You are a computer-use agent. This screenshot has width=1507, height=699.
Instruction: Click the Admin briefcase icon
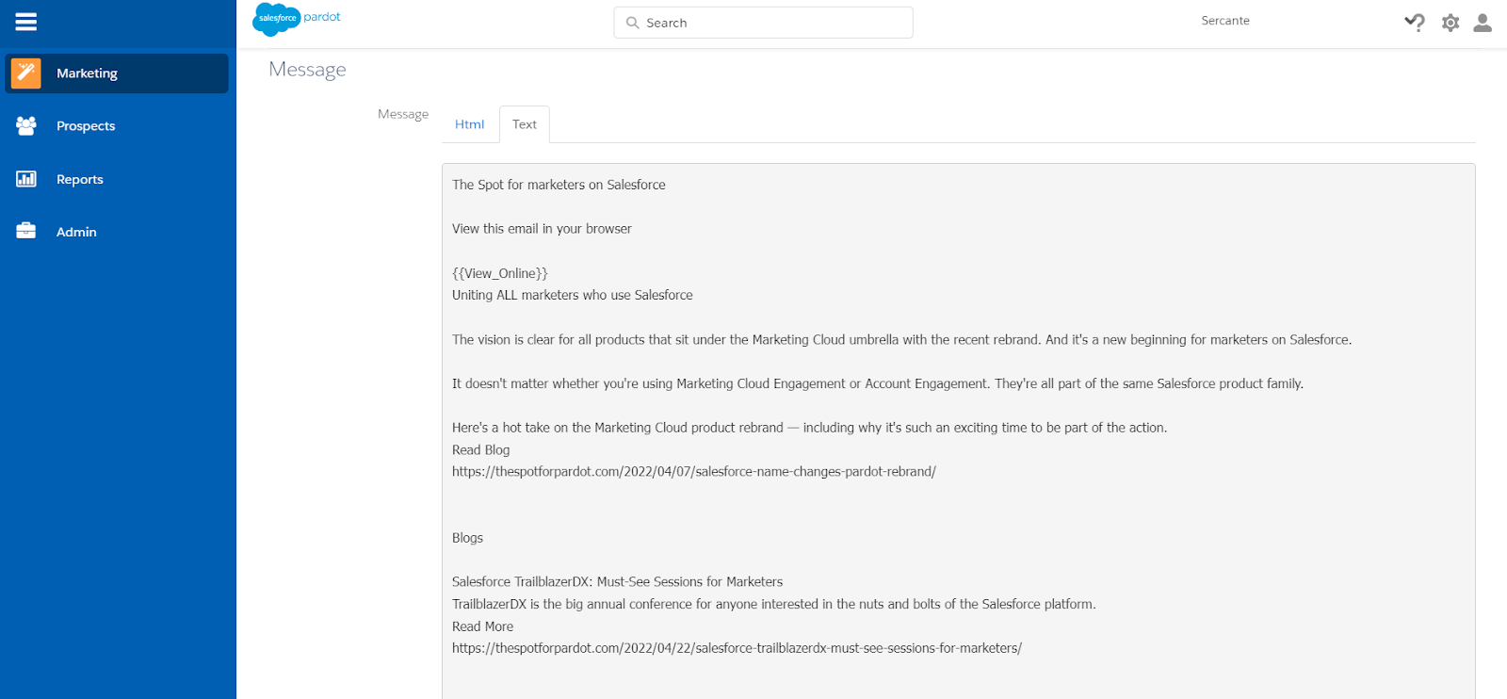click(x=26, y=231)
